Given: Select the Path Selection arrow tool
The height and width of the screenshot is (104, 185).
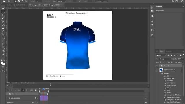Looking at the screenshot, I should (x=3, y=44).
